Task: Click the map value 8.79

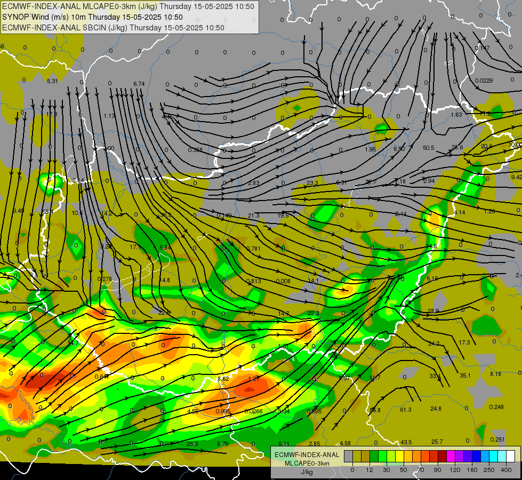Action: tap(222, 444)
